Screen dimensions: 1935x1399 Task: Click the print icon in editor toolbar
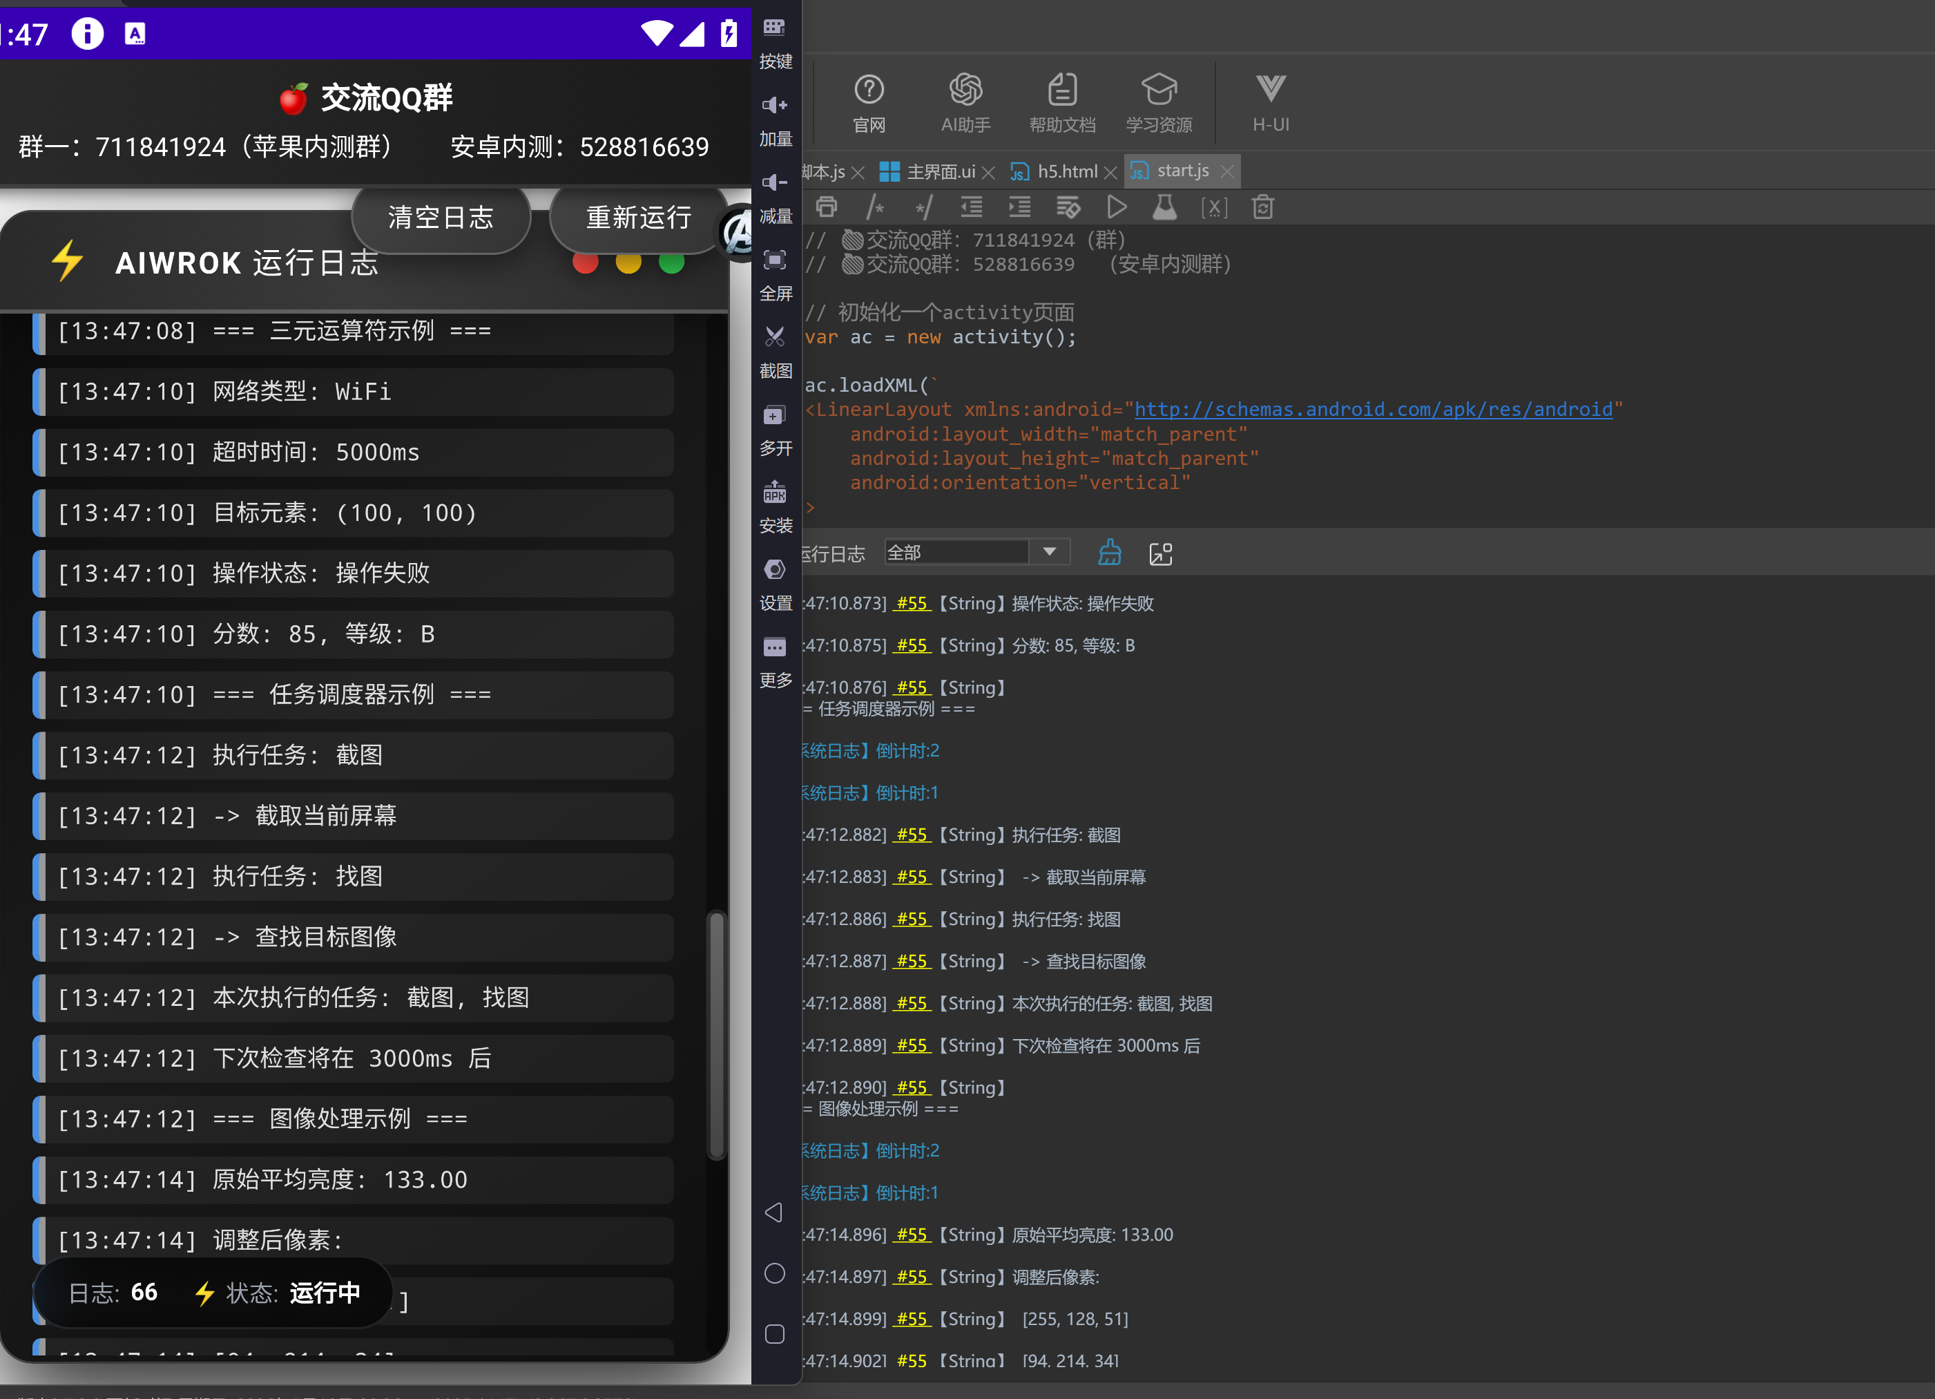[x=826, y=207]
